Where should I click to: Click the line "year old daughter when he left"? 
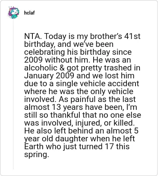(x=79, y=139)
